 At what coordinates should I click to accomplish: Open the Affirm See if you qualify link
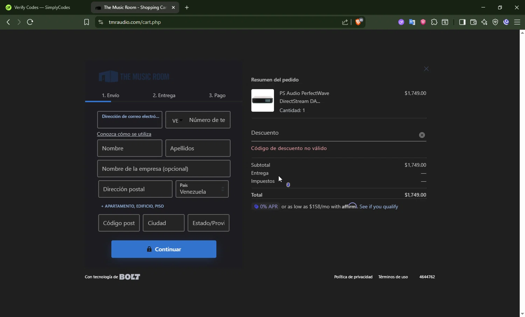[379, 207]
